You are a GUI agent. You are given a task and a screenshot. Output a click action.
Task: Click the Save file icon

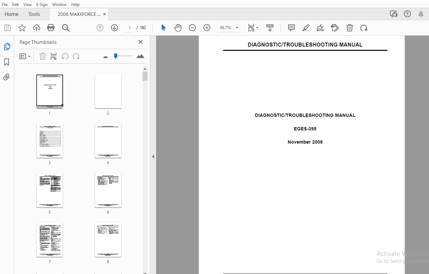click(x=7, y=28)
